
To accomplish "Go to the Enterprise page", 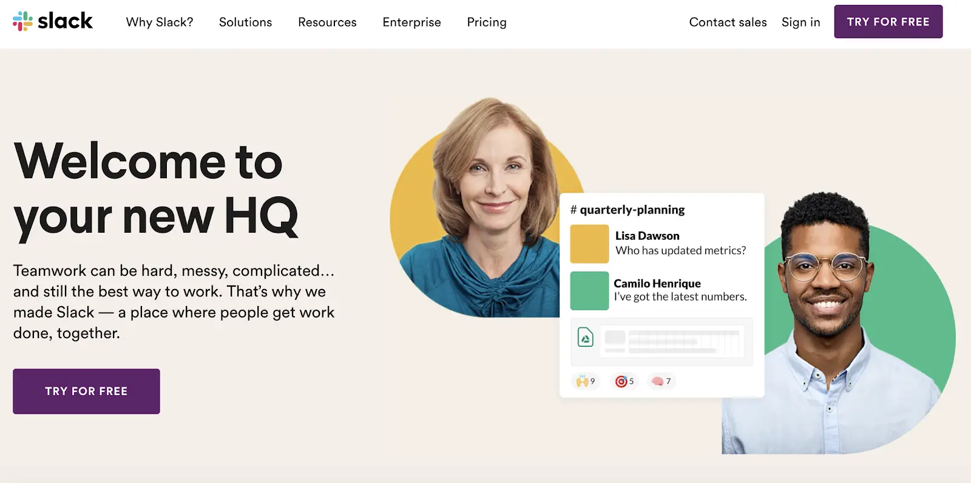I will (x=411, y=22).
